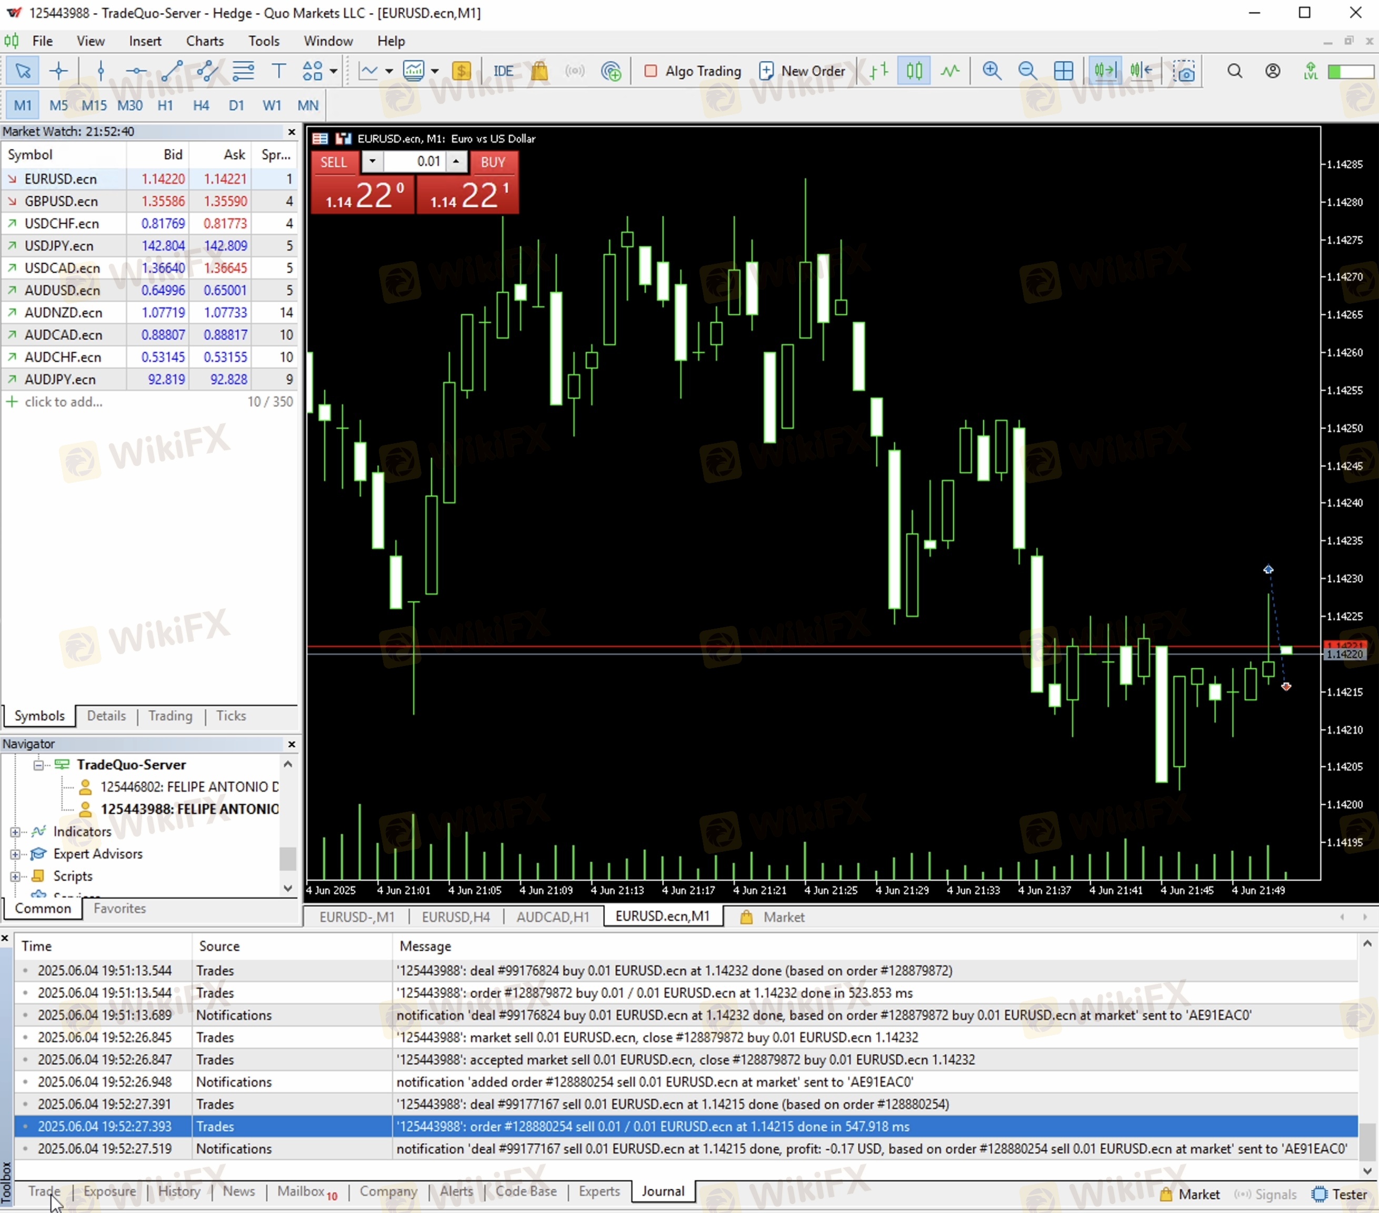Screen dimensions: 1379x1213
Task: Switch chart to candlestick display
Action: [x=914, y=71]
